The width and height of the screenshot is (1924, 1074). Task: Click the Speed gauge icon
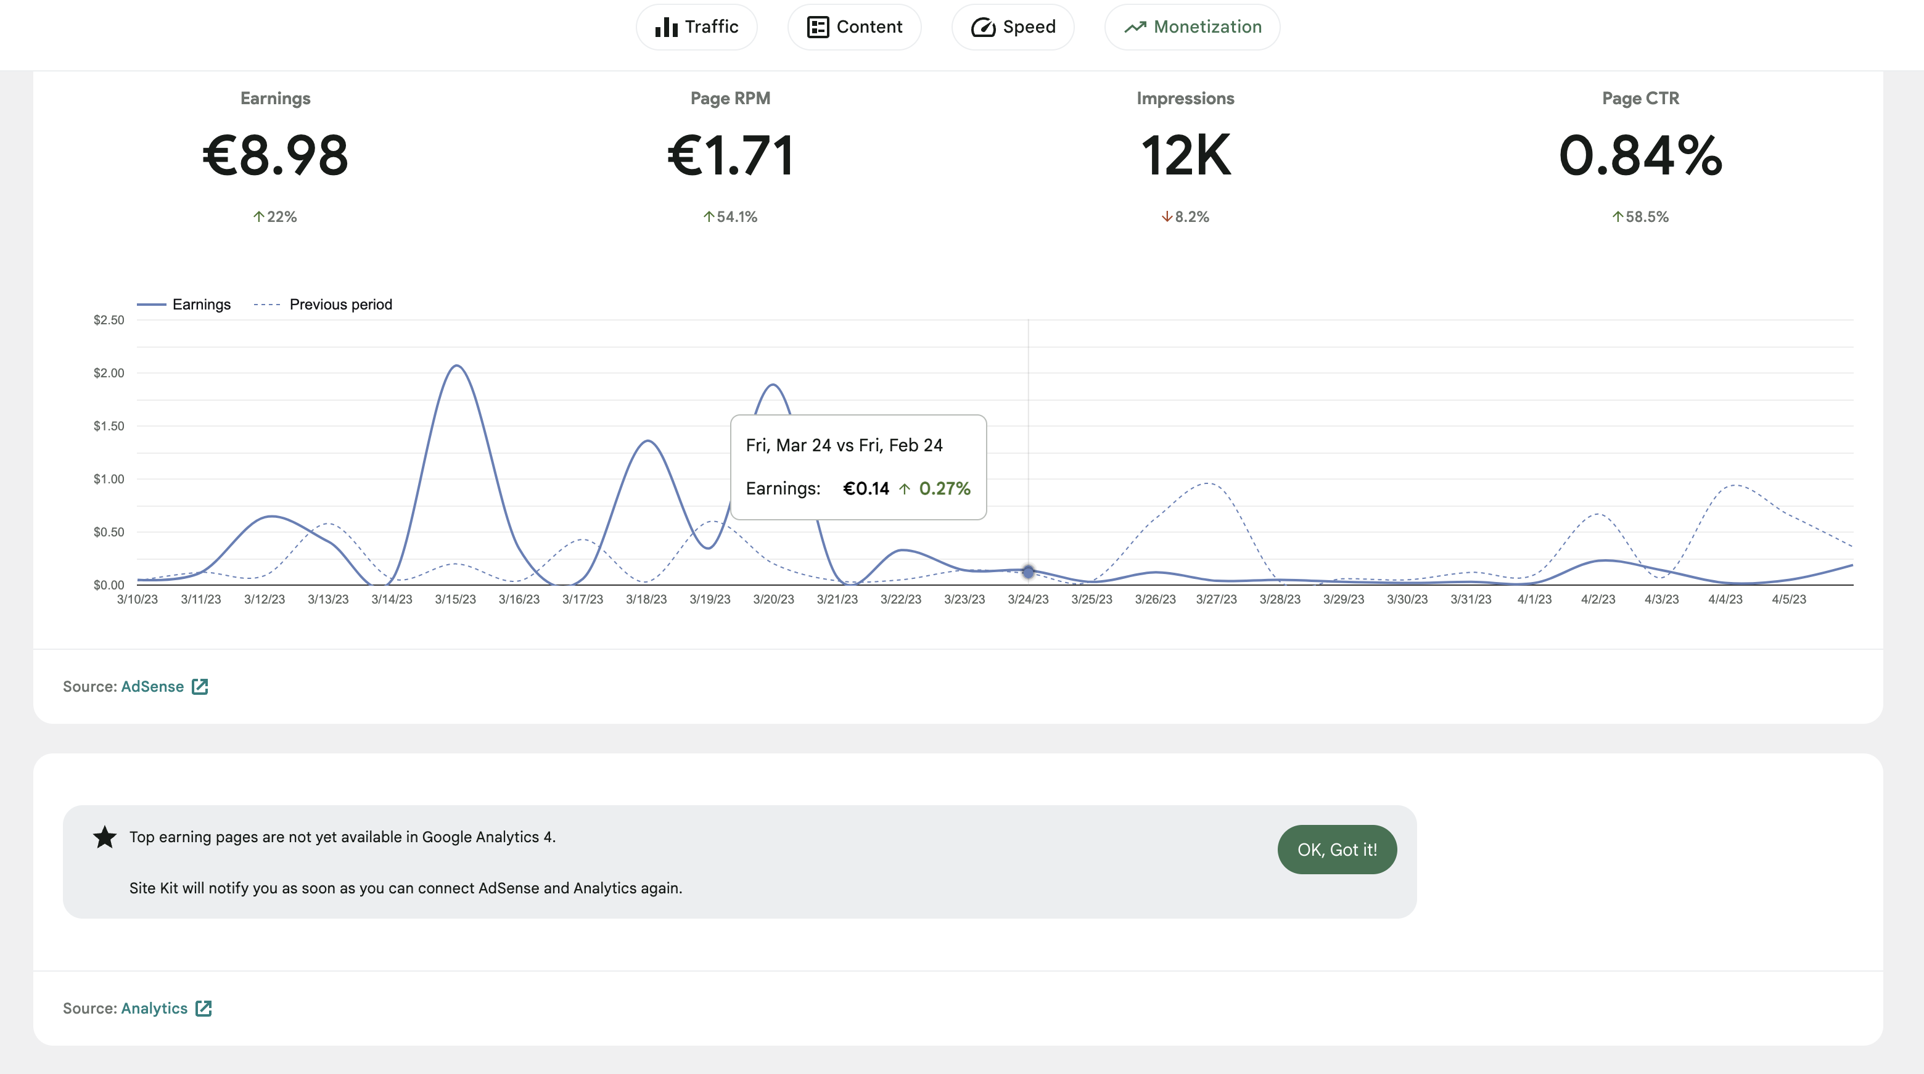(x=983, y=28)
